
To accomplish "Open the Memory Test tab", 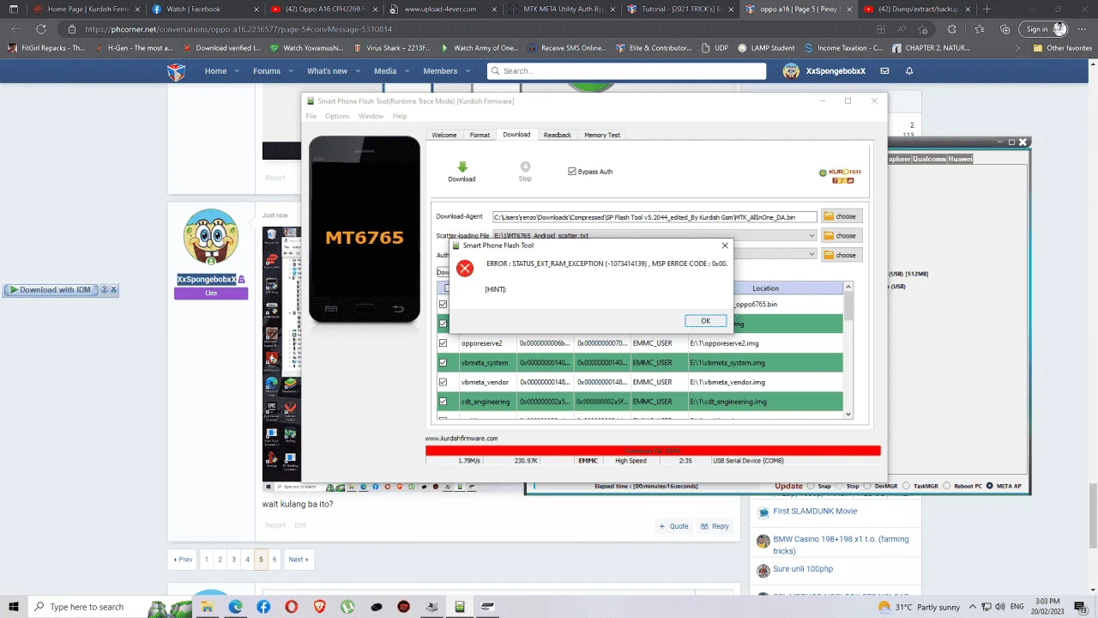I will (x=602, y=135).
